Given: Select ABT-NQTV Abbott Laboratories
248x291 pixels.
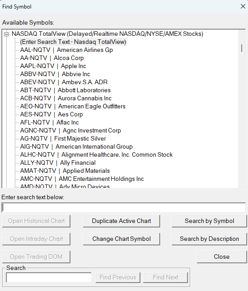Looking at the screenshot, I should click(x=65, y=90).
